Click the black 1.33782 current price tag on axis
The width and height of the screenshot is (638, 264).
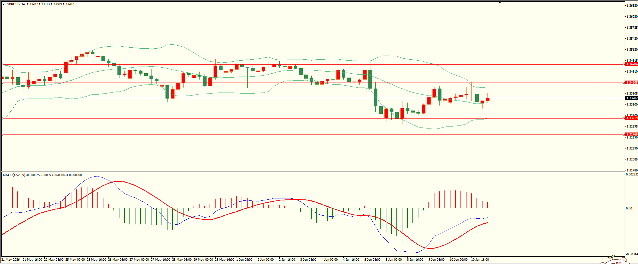pyautogui.click(x=632, y=98)
